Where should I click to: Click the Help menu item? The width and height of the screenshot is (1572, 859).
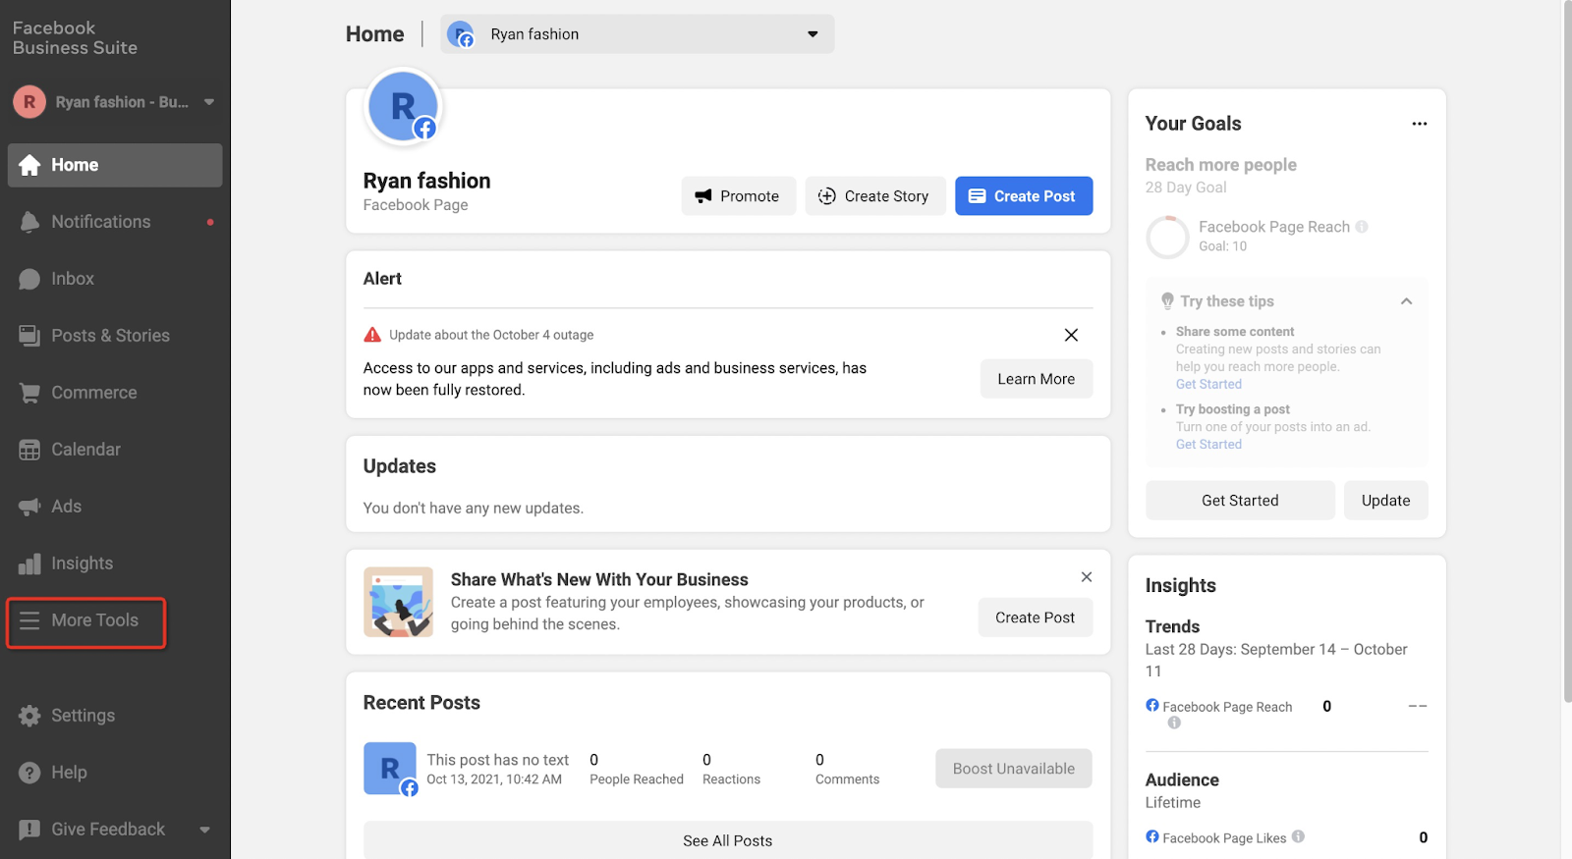click(x=115, y=773)
